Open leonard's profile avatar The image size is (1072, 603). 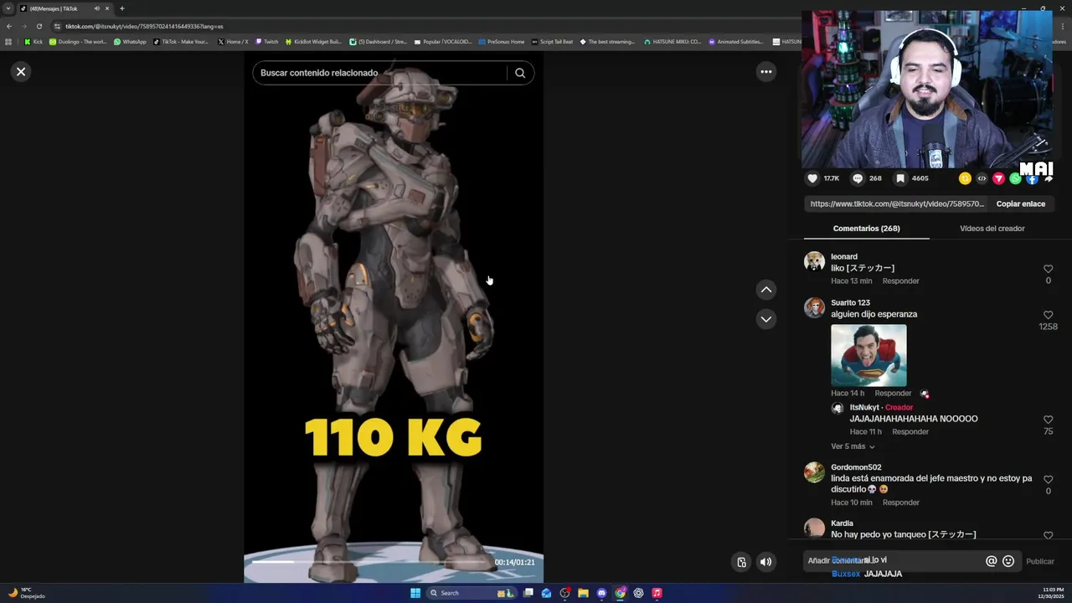click(814, 261)
